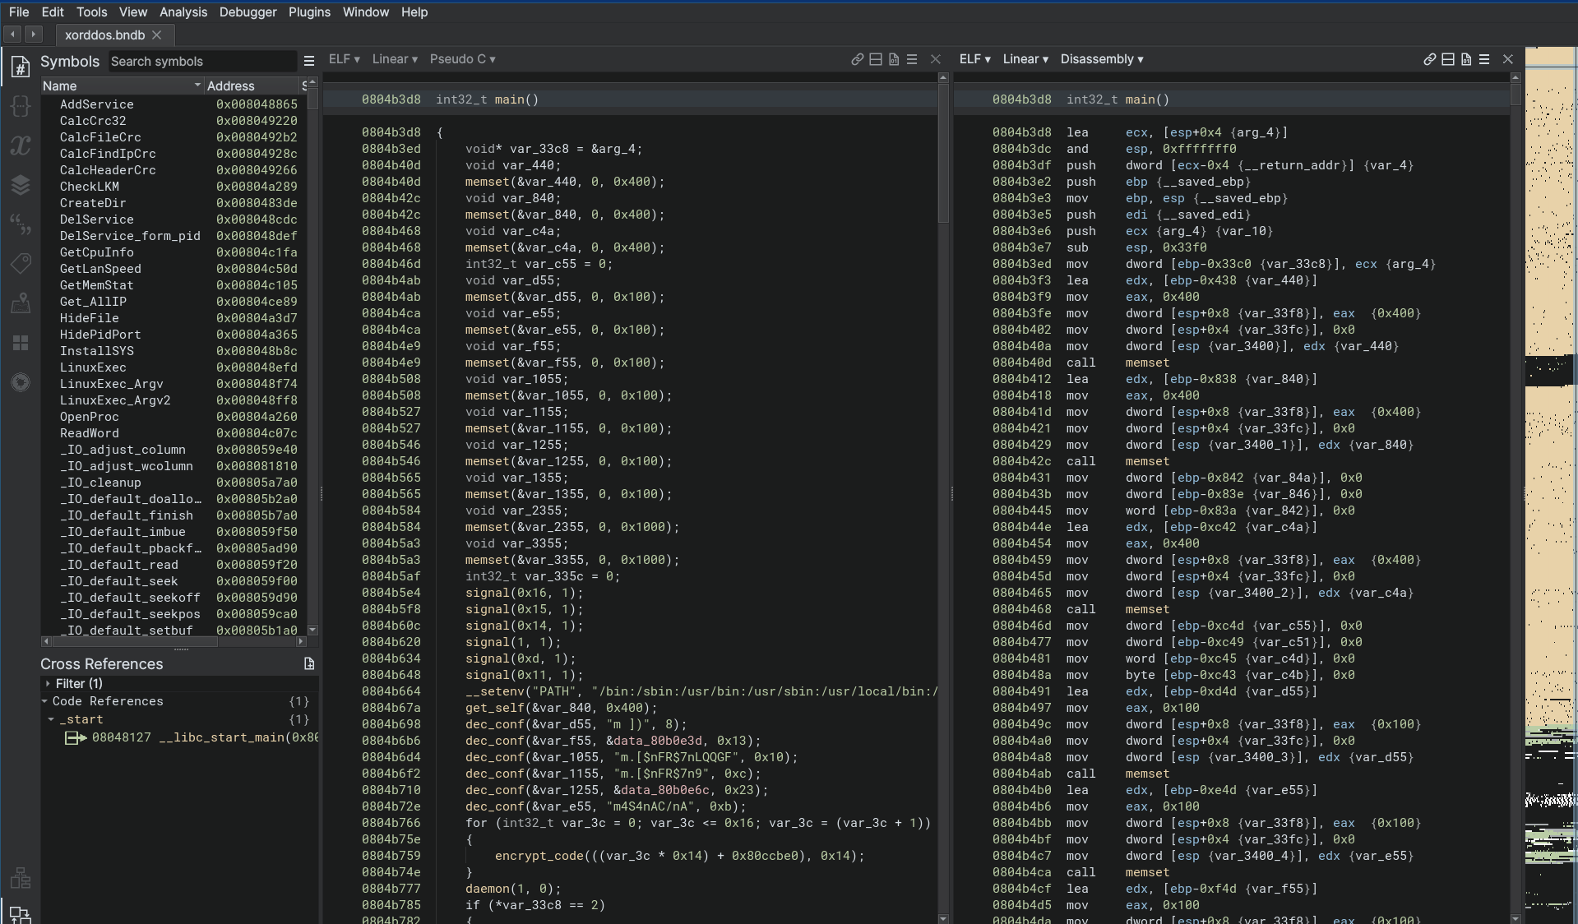The image size is (1578, 924).
Task: Open the Disassembly view type dropdown
Action: (1101, 59)
